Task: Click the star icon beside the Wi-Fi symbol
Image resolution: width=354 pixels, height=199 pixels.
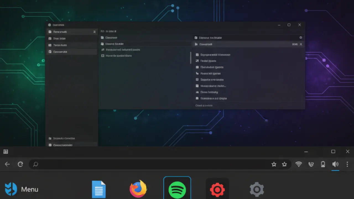Action: click(284, 164)
